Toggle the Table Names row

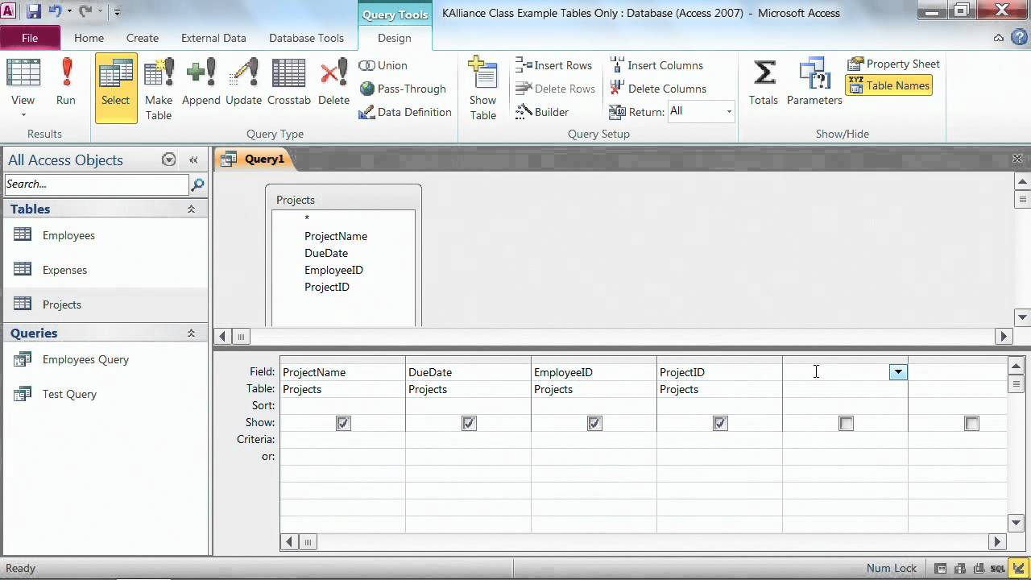coord(889,85)
